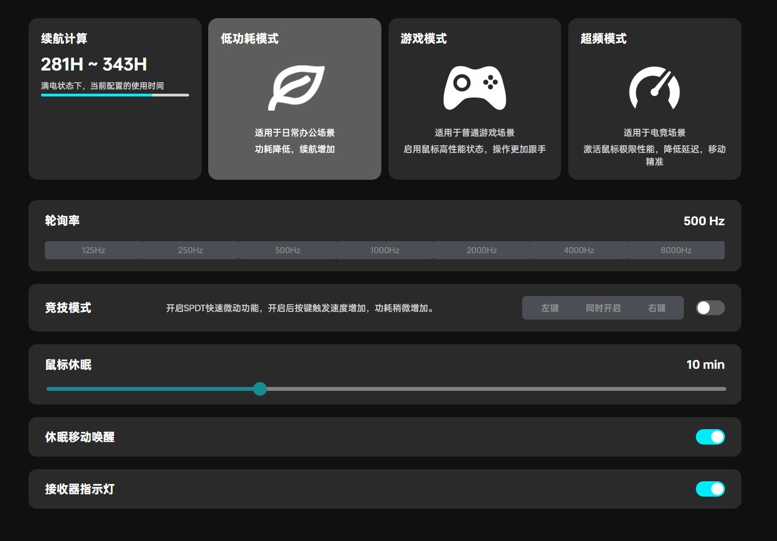Enable the 竞技模式 toggle switch

(710, 308)
